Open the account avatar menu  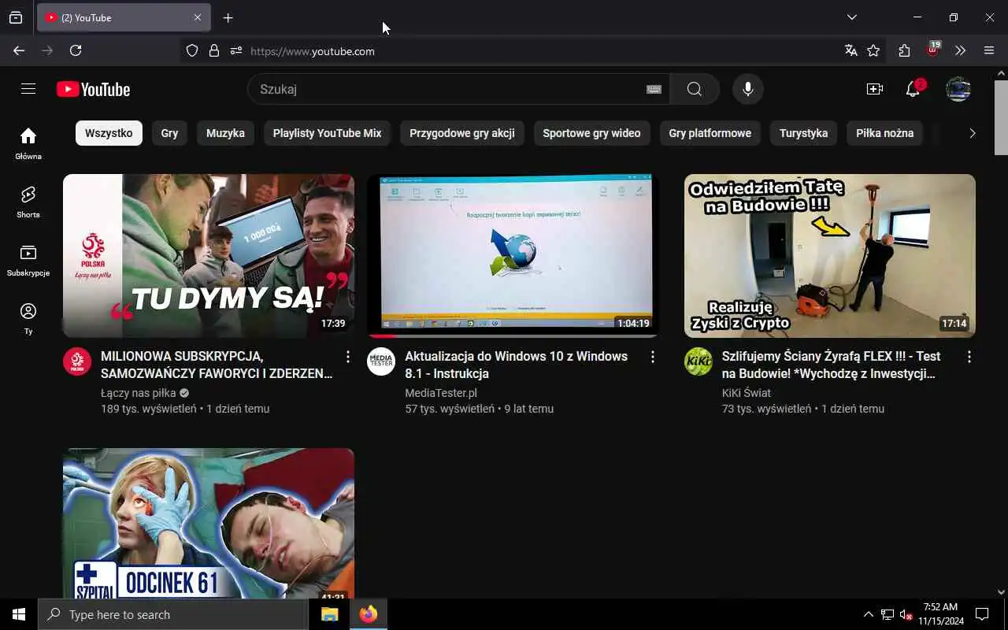pyautogui.click(x=958, y=89)
